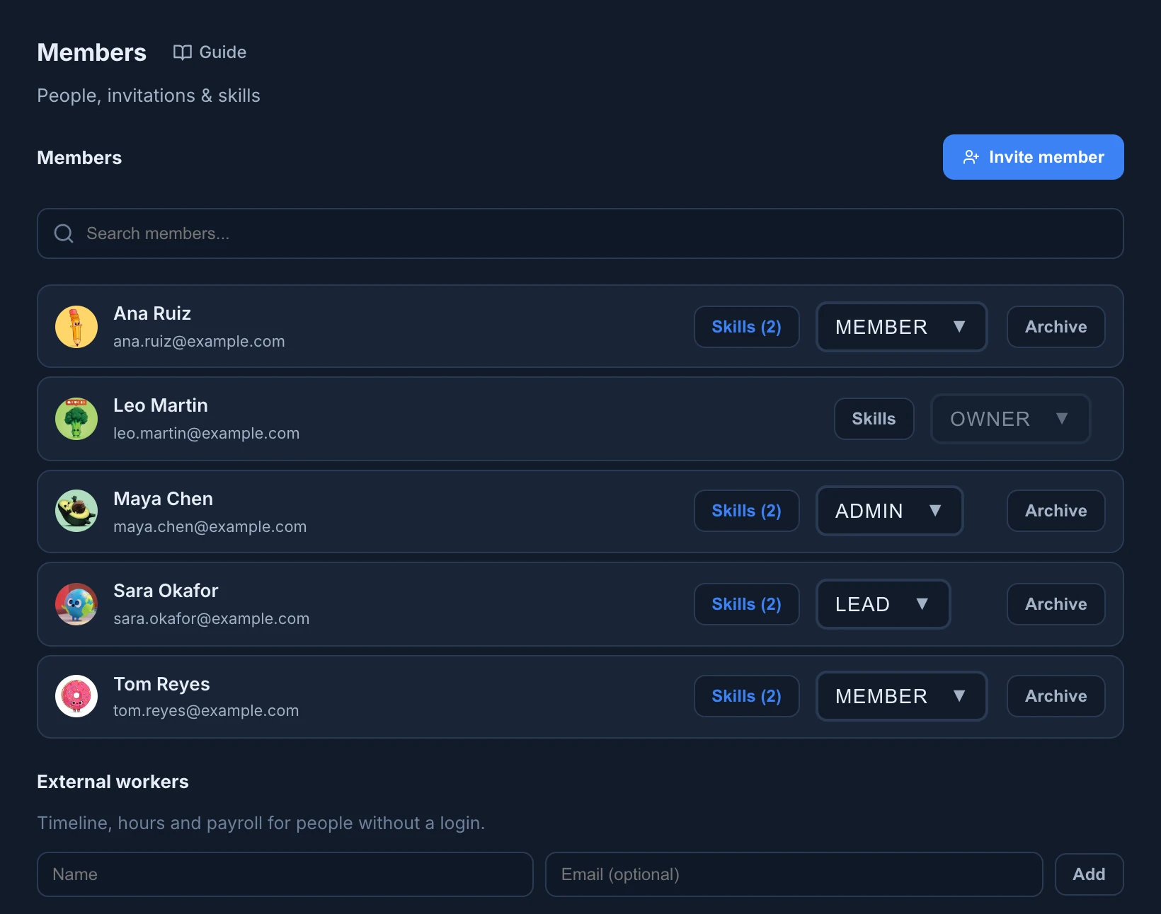Click the Guide link text
The image size is (1161, 914).
tap(223, 52)
